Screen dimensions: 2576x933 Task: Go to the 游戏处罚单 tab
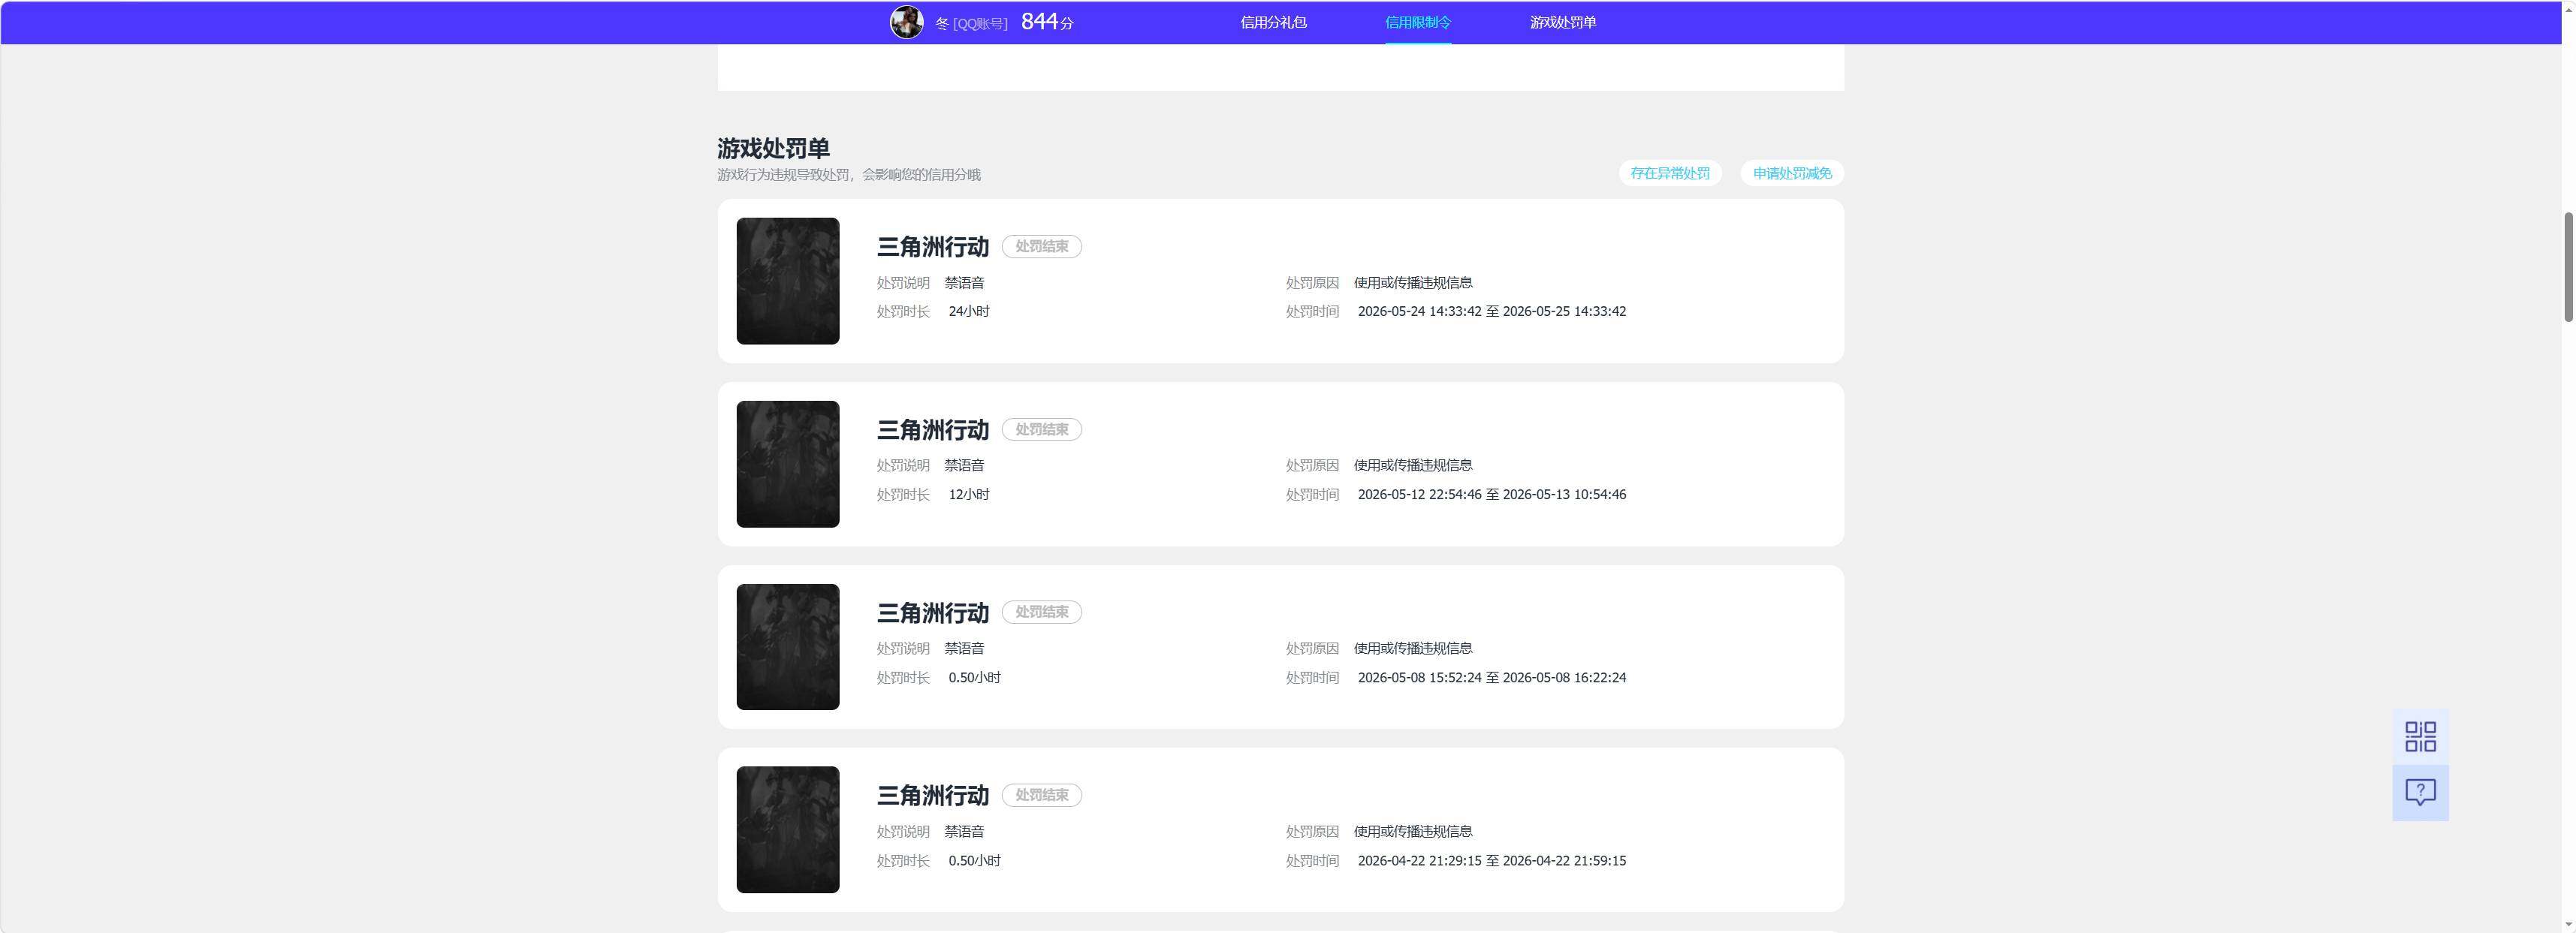pyautogui.click(x=1562, y=22)
